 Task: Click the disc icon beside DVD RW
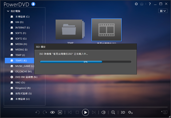[12, 77]
